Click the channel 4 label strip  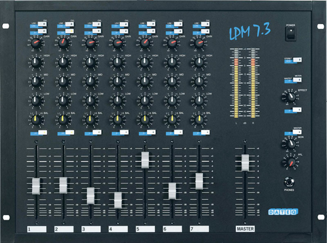coord(118,229)
